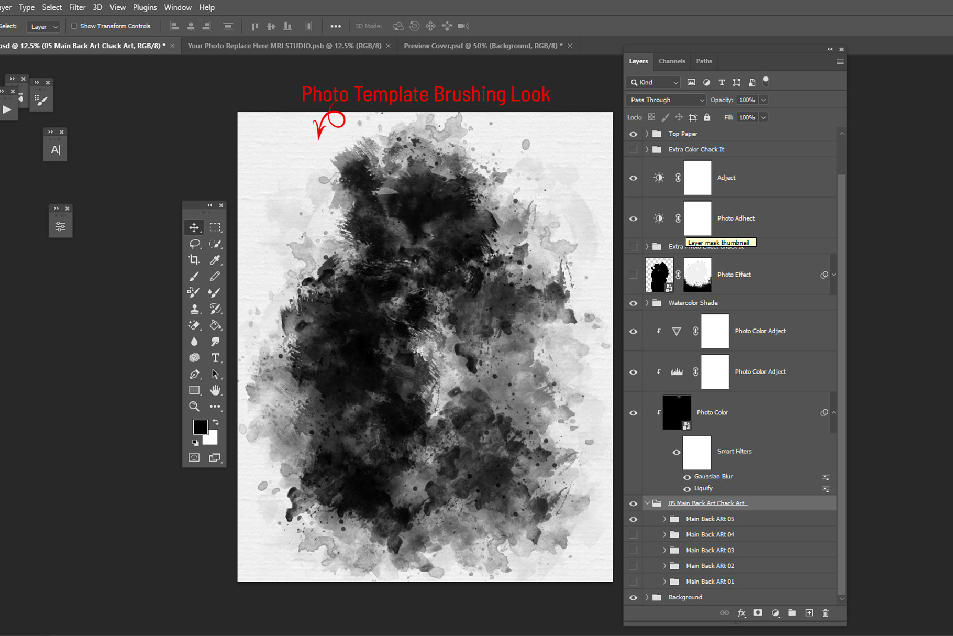953x636 pixels.
Task: Show the Extra Color Chack It group
Action: coord(633,150)
